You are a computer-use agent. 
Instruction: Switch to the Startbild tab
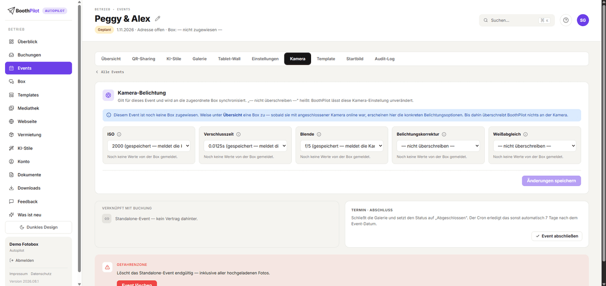(355, 59)
